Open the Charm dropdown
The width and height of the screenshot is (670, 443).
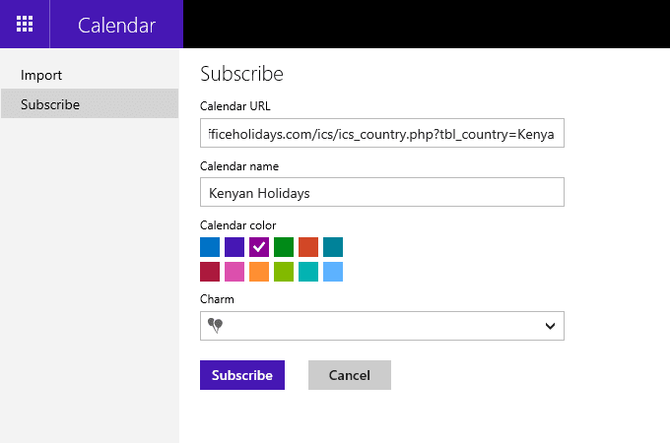click(382, 326)
